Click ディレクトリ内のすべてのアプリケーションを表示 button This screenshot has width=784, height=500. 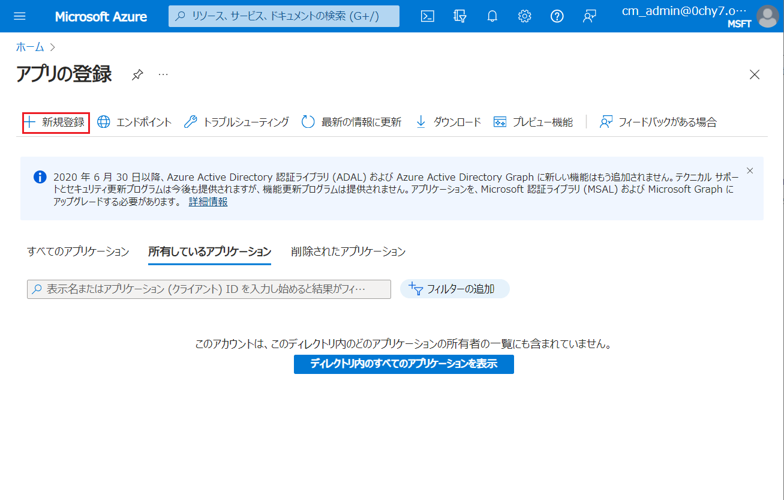pos(404,364)
